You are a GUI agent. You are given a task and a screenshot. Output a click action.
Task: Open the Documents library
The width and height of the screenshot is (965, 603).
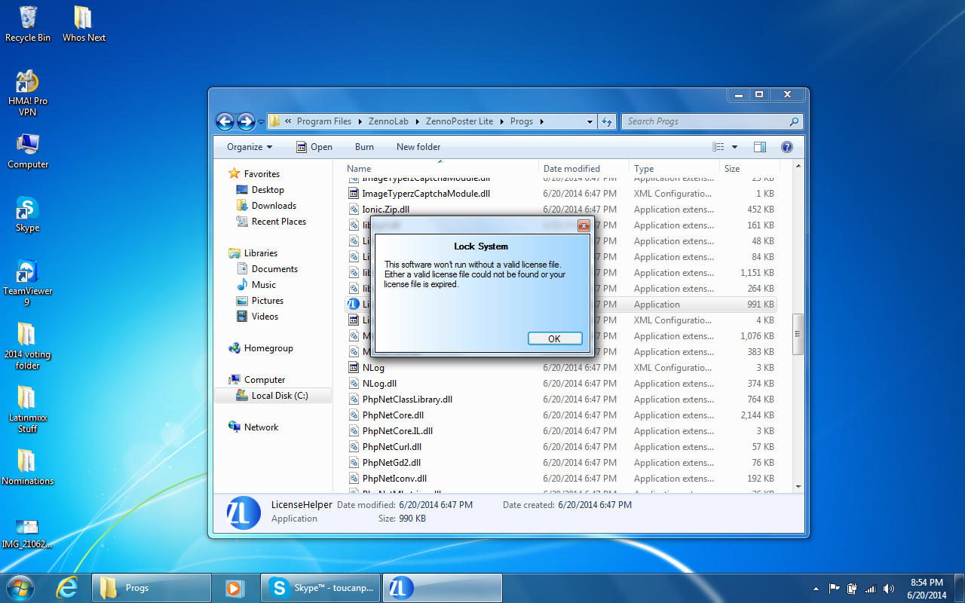pyautogui.click(x=274, y=269)
